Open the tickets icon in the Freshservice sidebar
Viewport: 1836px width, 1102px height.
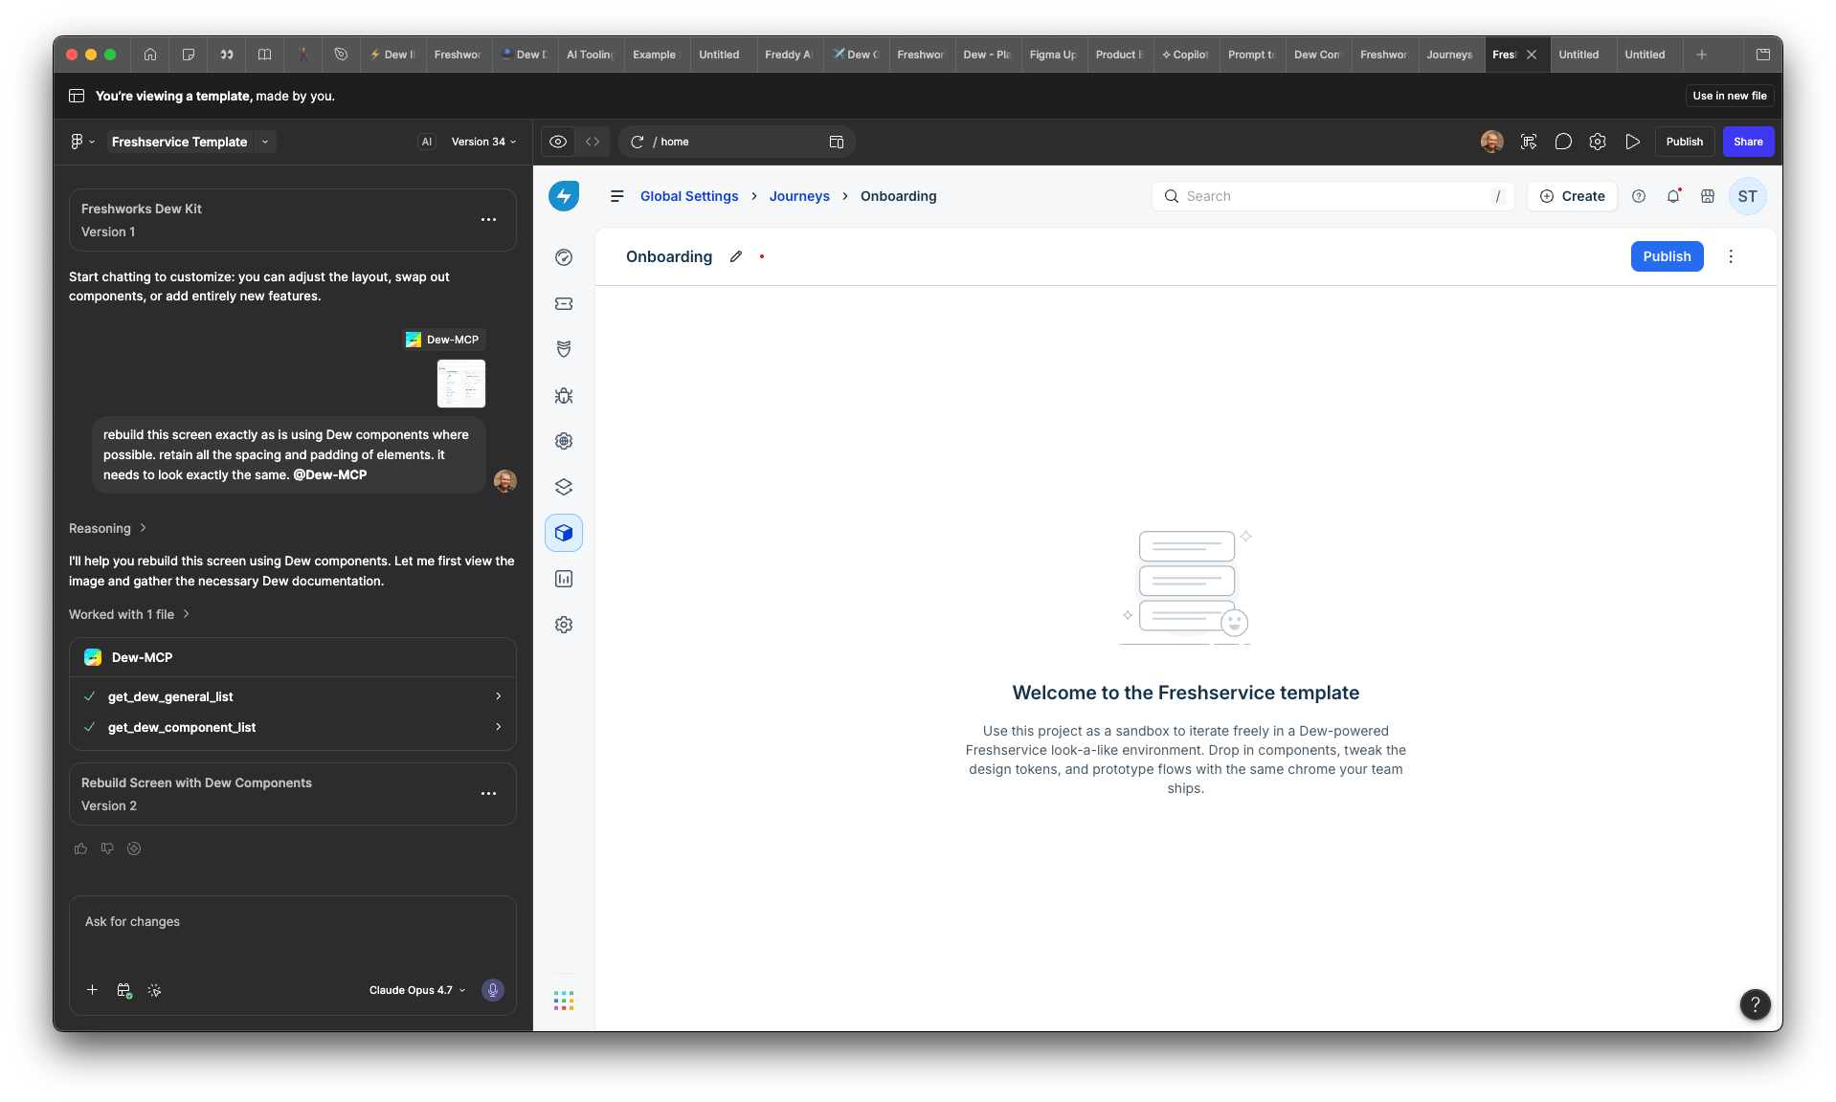(564, 303)
